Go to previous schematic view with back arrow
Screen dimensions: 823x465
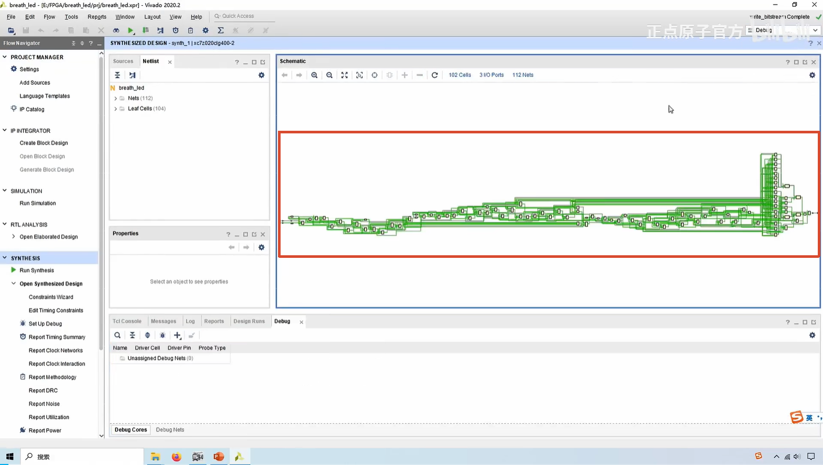(284, 75)
